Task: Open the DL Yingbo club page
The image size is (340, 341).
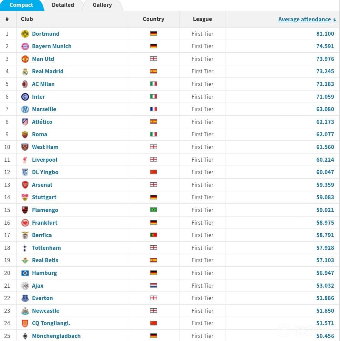Action: pos(45,172)
